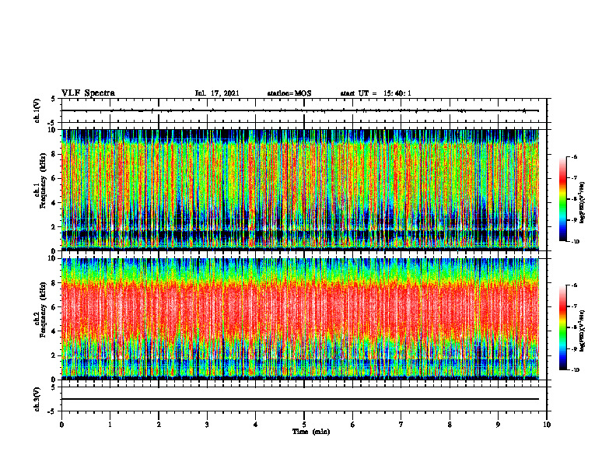Click time axis tick label "8"

click(450, 425)
